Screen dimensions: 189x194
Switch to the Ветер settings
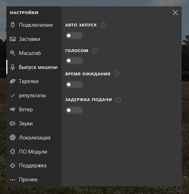coord(34,109)
